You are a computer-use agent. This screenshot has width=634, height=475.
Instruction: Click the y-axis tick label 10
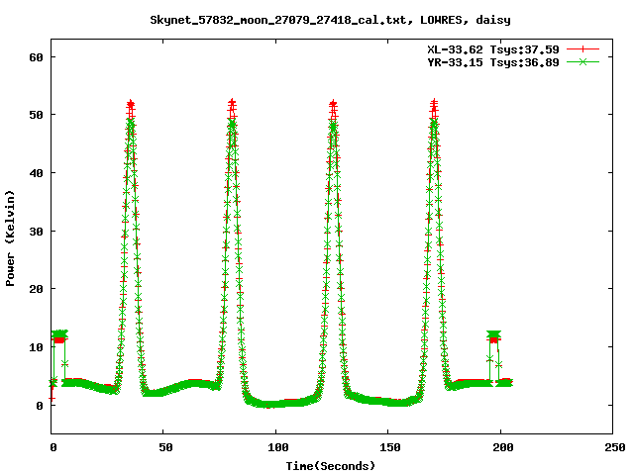[37, 347]
